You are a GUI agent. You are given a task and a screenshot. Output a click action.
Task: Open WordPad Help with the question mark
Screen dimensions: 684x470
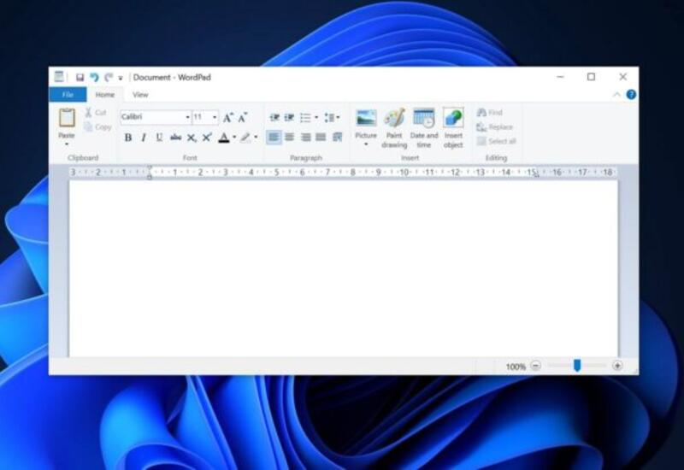(631, 95)
